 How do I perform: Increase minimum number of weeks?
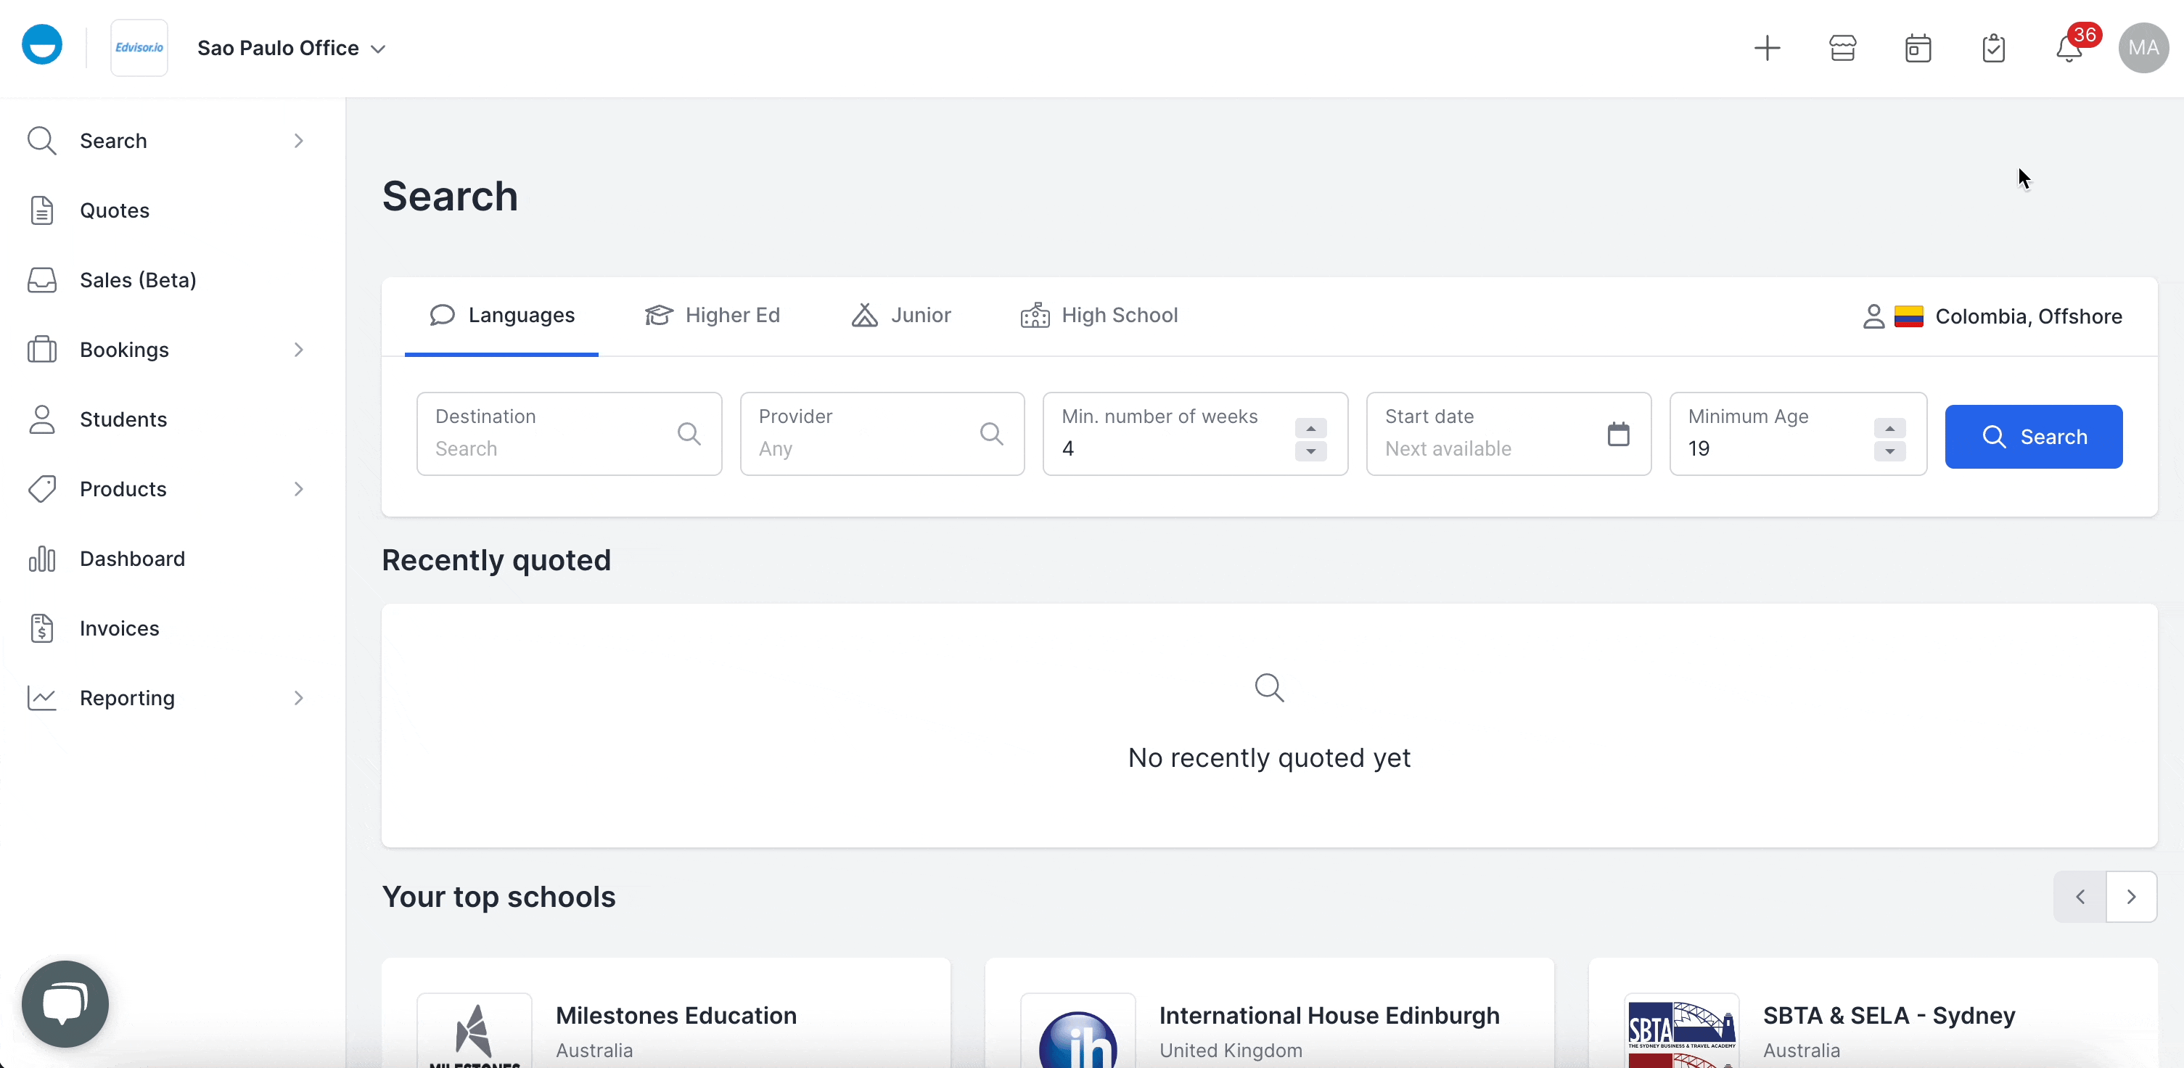pyautogui.click(x=1310, y=427)
